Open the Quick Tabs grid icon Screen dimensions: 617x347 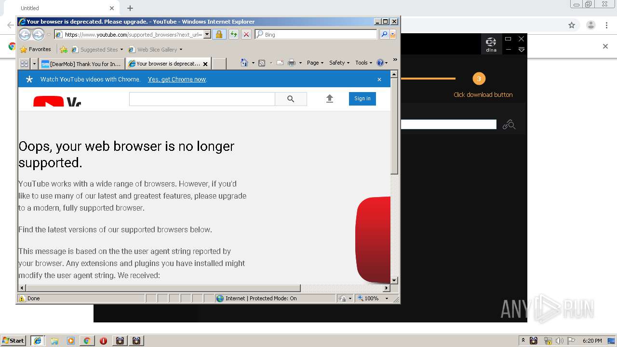24,64
